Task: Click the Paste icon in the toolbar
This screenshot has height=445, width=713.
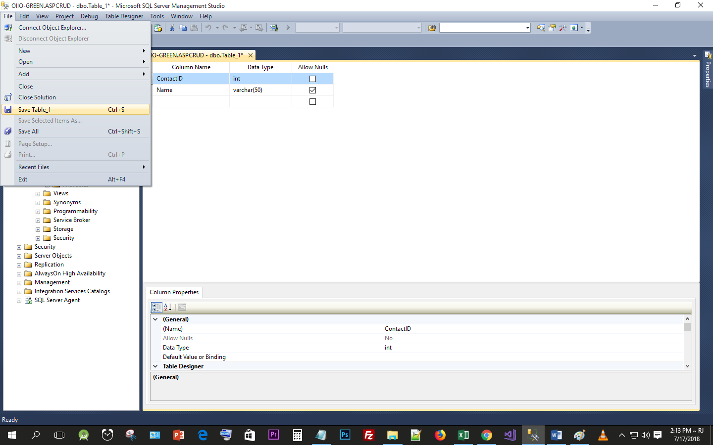Action: click(x=195, y=28)
